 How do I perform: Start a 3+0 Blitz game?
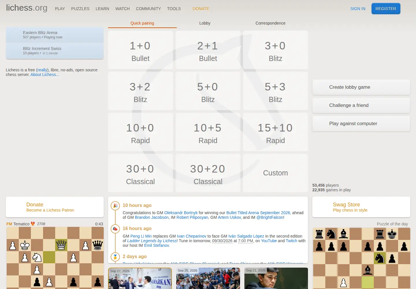[x=276, y=50]
